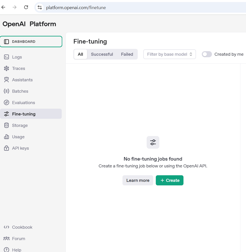
Task: Click the Dashboard panel icon
Action: click(x=6, y=42)
